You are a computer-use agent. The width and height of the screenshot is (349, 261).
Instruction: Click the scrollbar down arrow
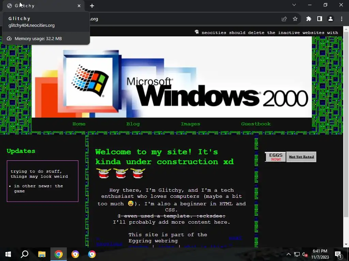(346, 244)
